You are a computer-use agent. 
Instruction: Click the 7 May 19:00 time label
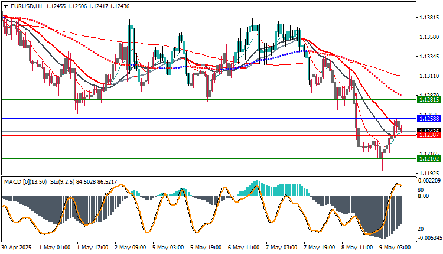tap(320, 248)
